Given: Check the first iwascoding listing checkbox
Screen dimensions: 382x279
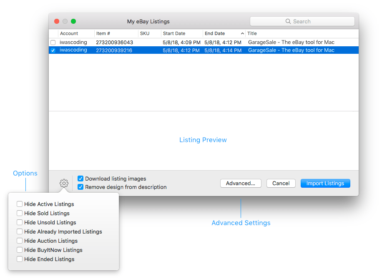Looking at the screenshot, I should click(x=53, y=43).
